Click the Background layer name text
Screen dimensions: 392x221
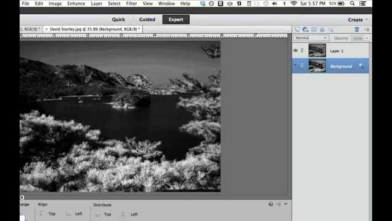[341, 66]
